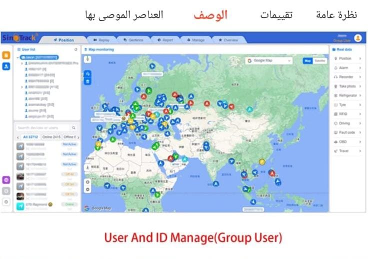Click the power icon at sidebar bottom
The image size is (368, 259).
6,202
